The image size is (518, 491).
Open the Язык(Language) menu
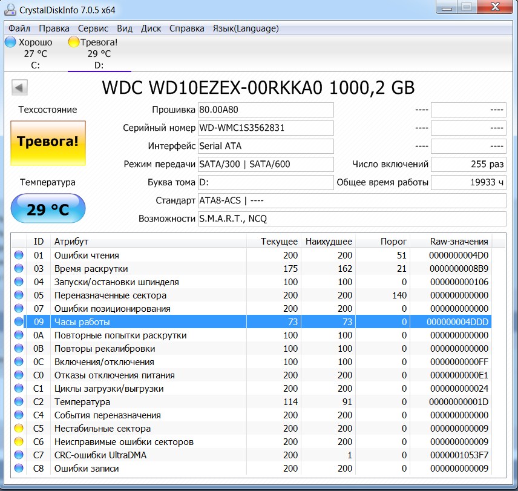point(246,28)
